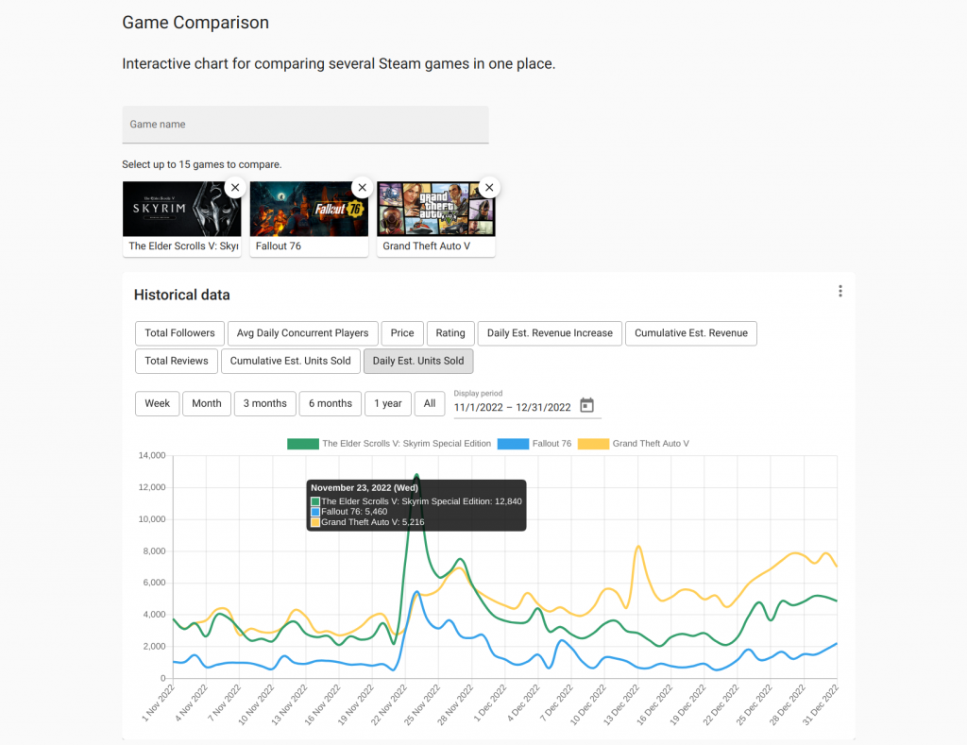Set display period to Month
This screenshot has height=745, width=967.
click(207, 403)
